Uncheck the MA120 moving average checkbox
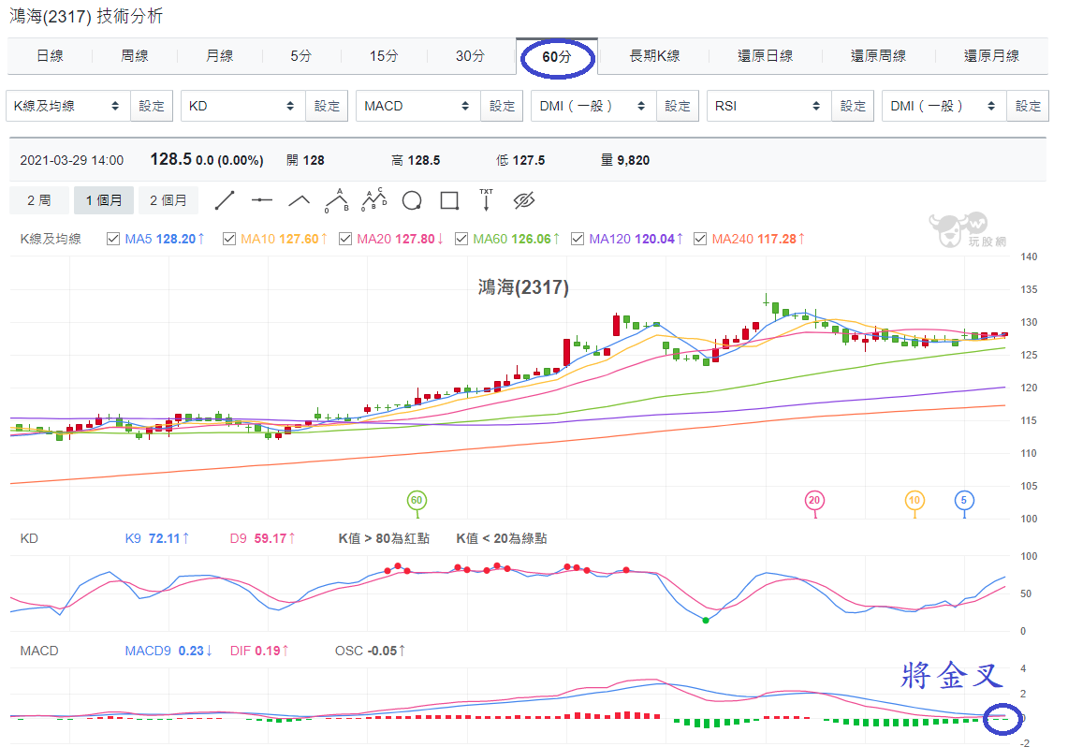Viewport: 1068px width, 747px height. (577, 239)
